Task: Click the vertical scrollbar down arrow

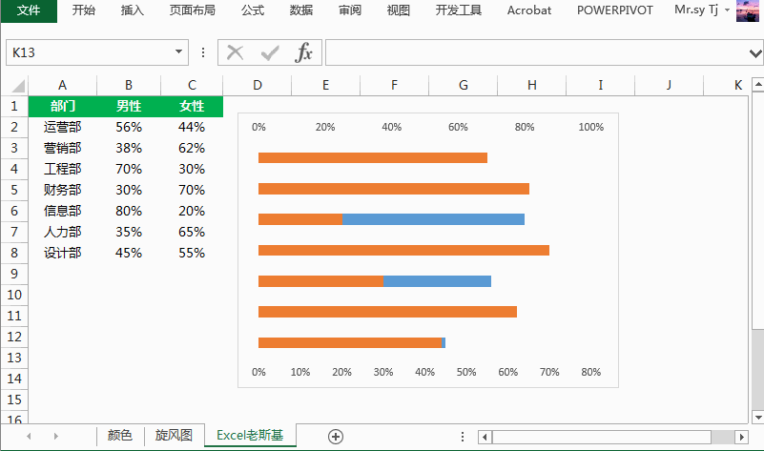Action: coord(757,418)
